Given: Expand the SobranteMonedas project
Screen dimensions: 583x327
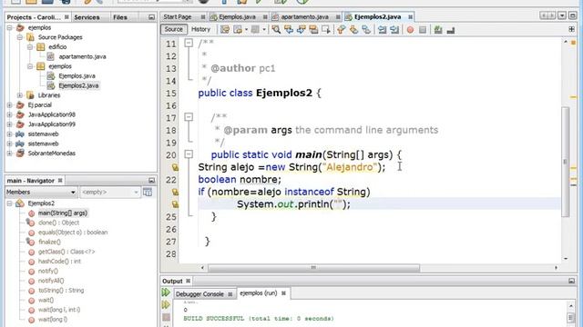Looking at the screenshot, I should 10,154.
